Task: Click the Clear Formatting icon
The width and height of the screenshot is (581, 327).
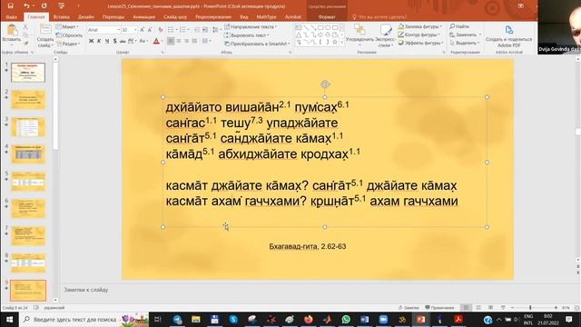Action: tap(160, 30)
